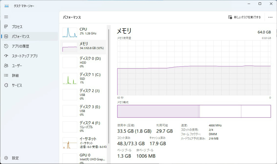277x164 pixels.
Task: Click the パフォーマンス page heading
Action: coord(72,17)
